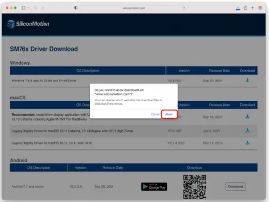Toggle the Safari sidebar icon
This screenshot has width=269, height=202.
pos(23,8)
